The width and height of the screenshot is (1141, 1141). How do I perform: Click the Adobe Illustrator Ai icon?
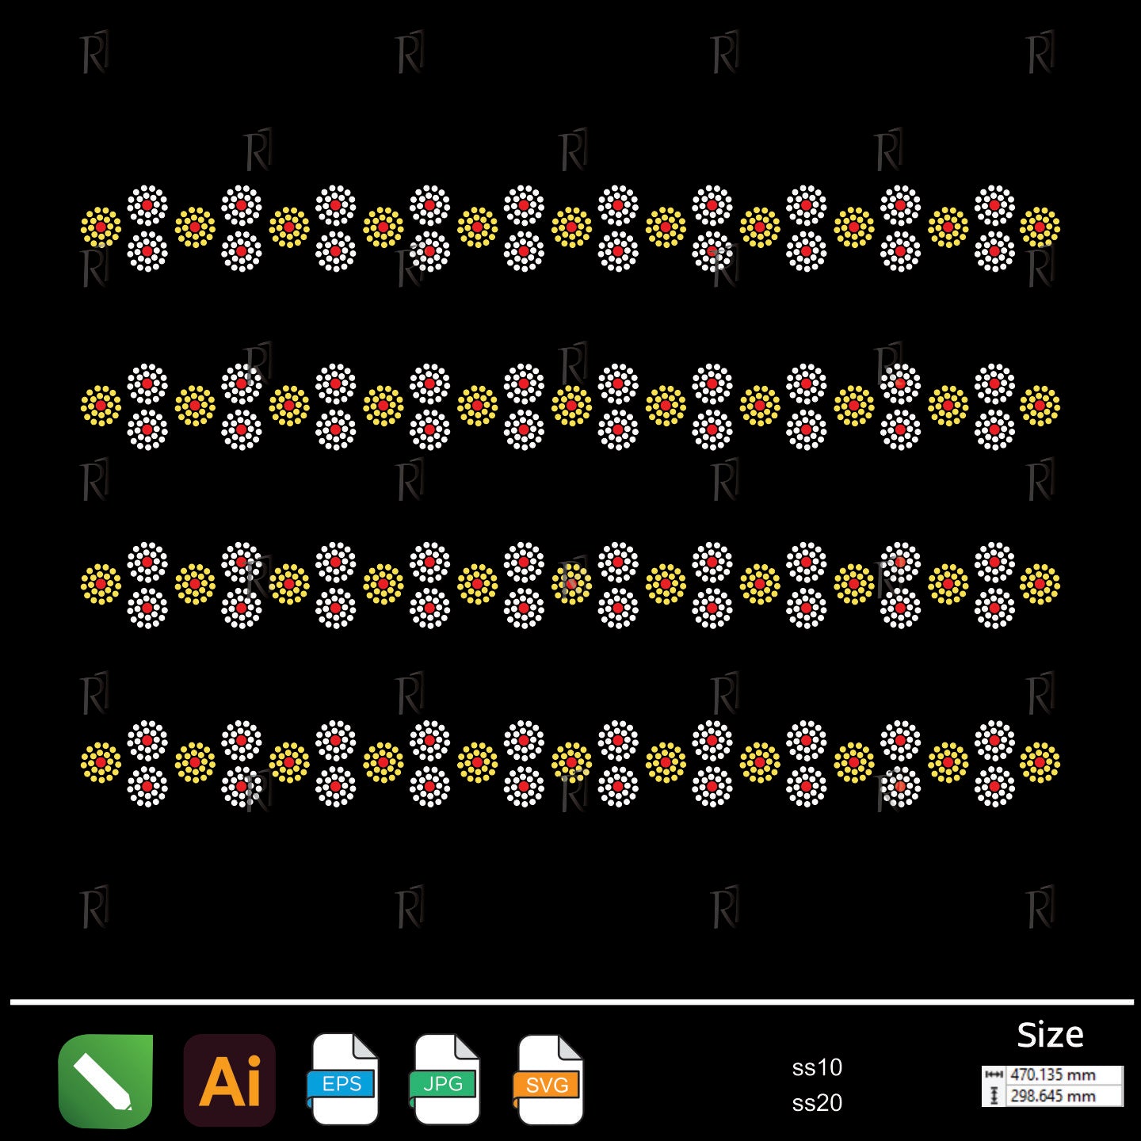230,1080
